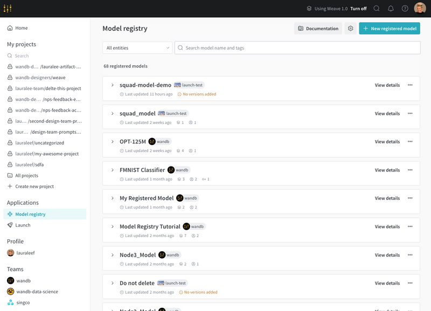
Task: Go to Home in sidebar
Action: tap(17, 28)
